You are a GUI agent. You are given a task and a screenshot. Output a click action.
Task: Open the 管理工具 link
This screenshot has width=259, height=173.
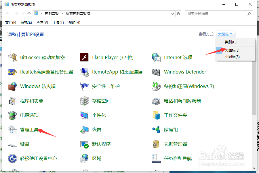tap(29, 130)
